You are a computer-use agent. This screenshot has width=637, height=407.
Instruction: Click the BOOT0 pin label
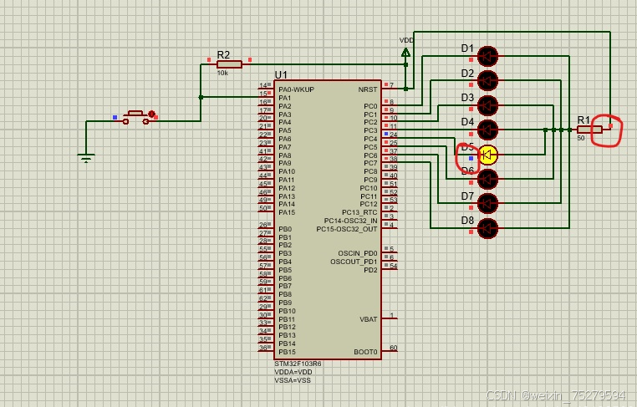point(365,352)
